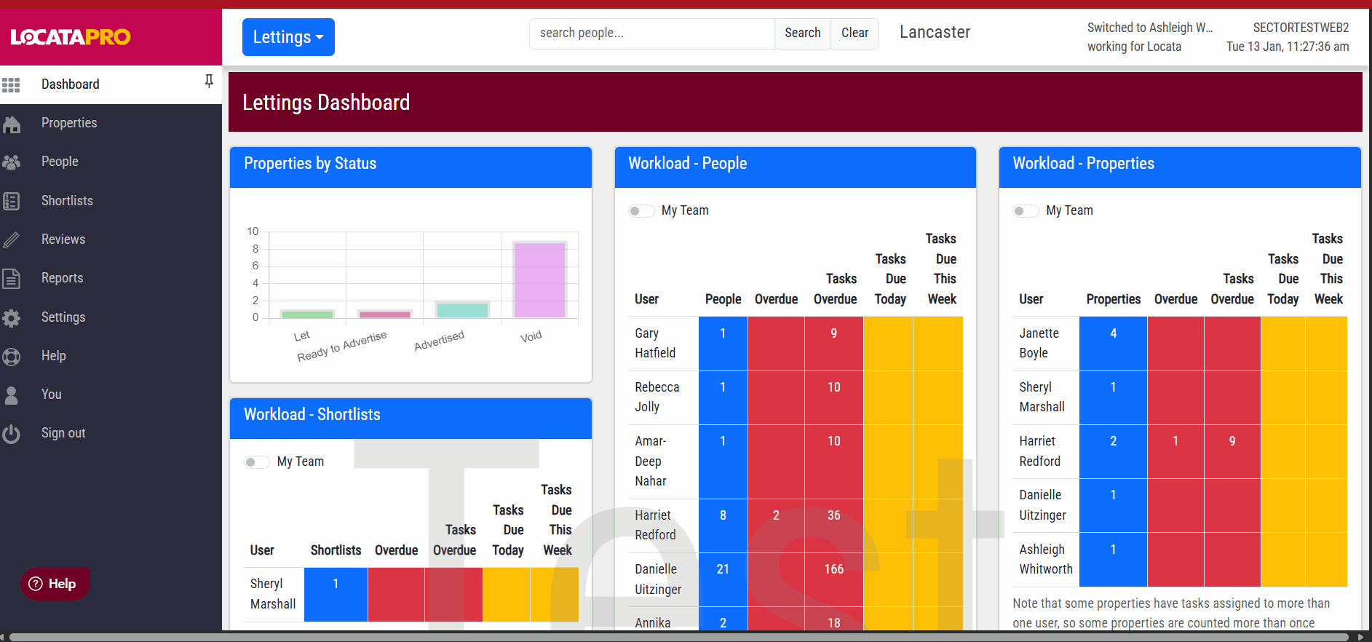This screenshot has height=642, width=1372.
Task: Click Janette Boyle's name in Workload - Properties
Action: [1039, 344]
